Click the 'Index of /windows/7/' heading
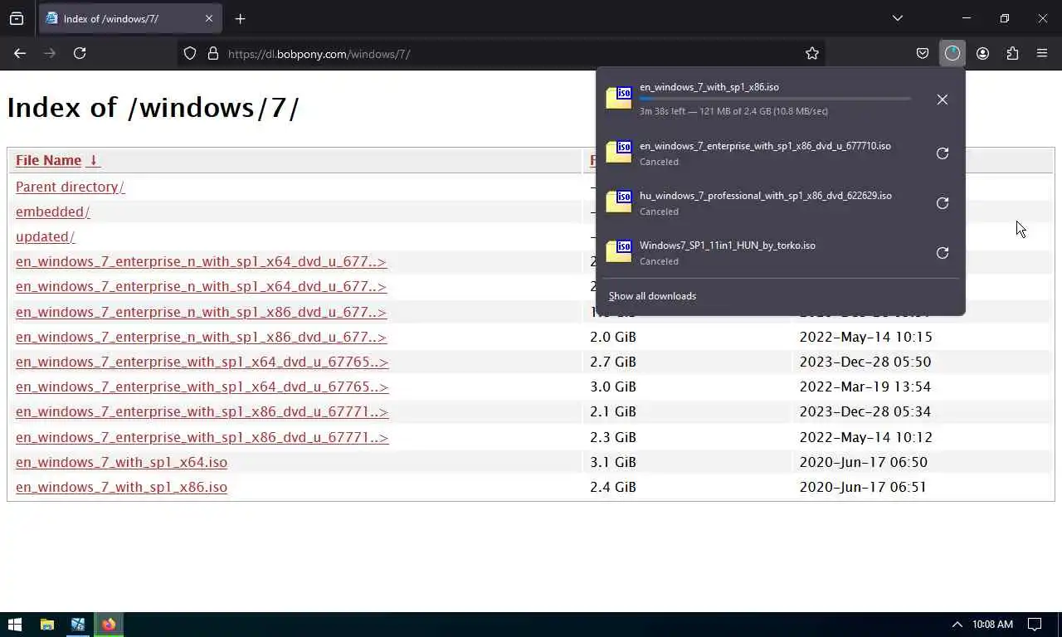Viewport: 1062px width, 637px height. pyautogui.click(x=153, y=107)
